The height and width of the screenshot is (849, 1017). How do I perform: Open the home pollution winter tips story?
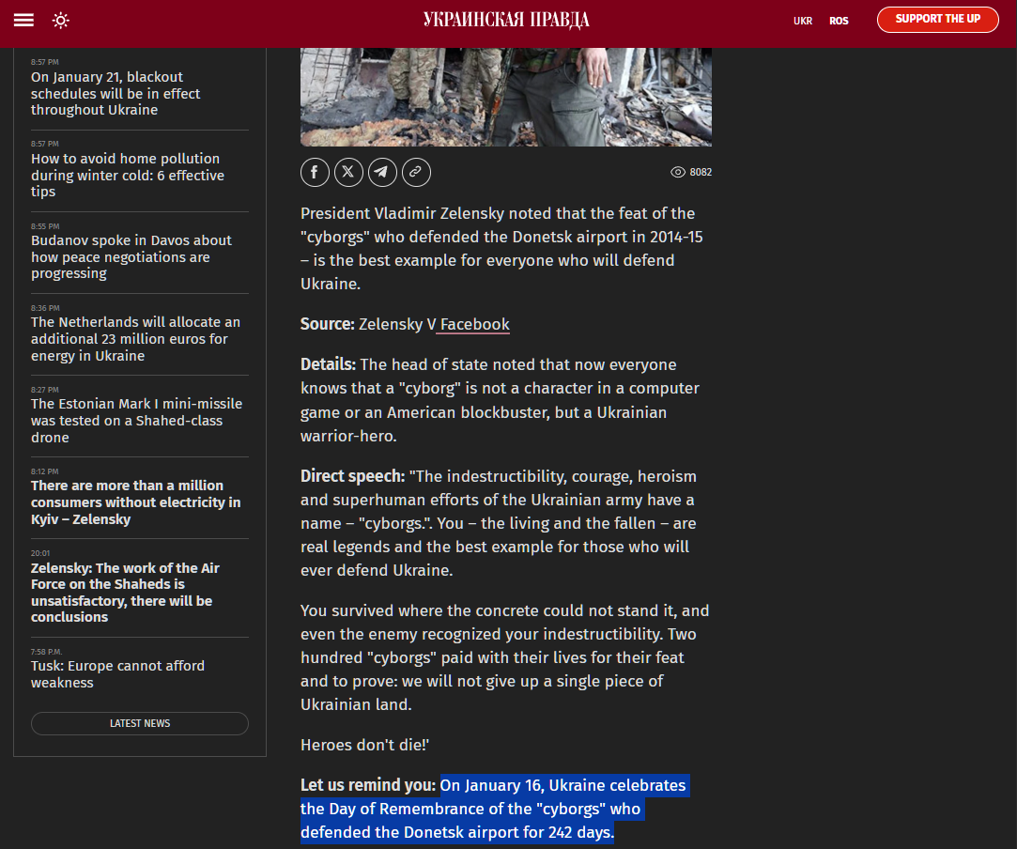[127, 175]
